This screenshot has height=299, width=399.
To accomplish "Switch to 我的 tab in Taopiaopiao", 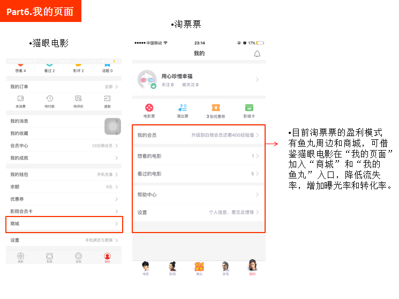I will point(252,268).
